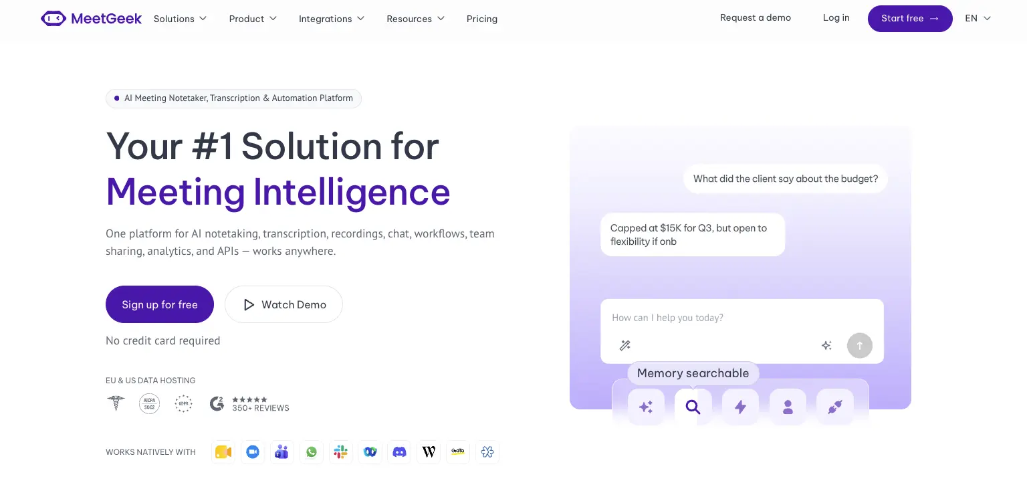Image resolution: width=1027 pixels, height=503 pixels.
Task: Click the GDPR badge
Action: pyautogui.click(x=183, y=403)
